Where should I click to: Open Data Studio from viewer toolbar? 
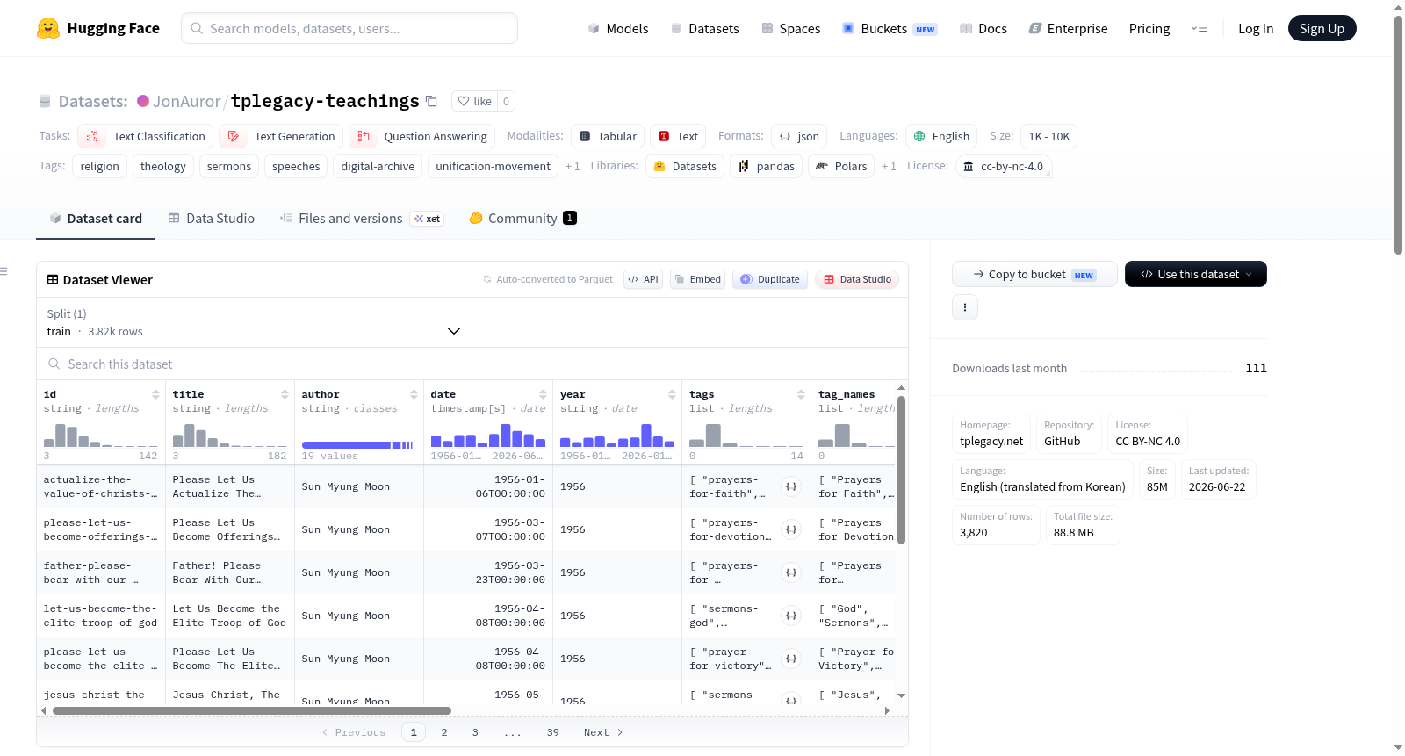[857, 279]
